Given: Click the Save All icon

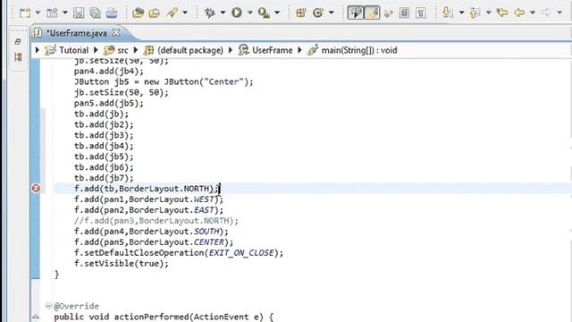Looking at the screenshot, I should 96,13.
